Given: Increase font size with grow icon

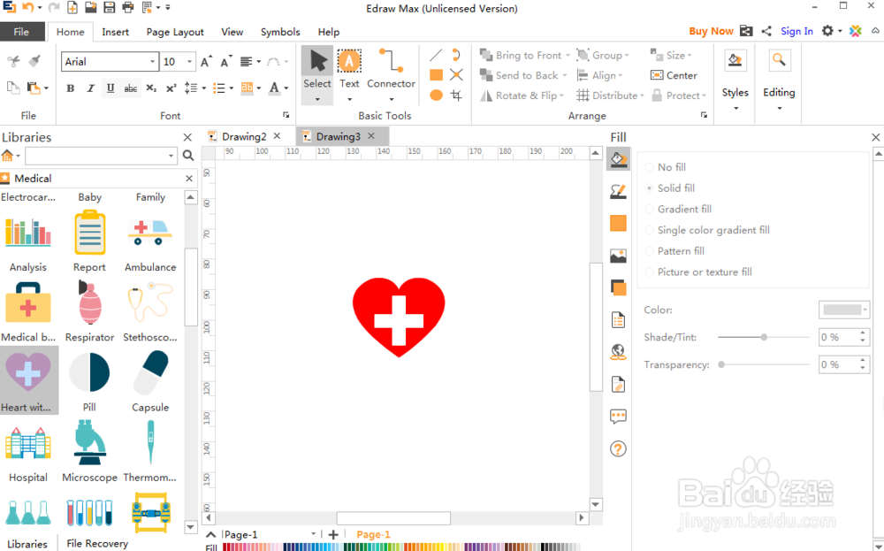Looking at the screenshot, I should click(x=206, y=62).
